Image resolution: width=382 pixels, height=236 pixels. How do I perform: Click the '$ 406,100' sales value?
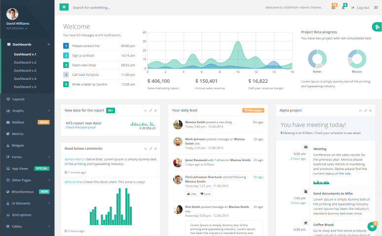point(158,81)
